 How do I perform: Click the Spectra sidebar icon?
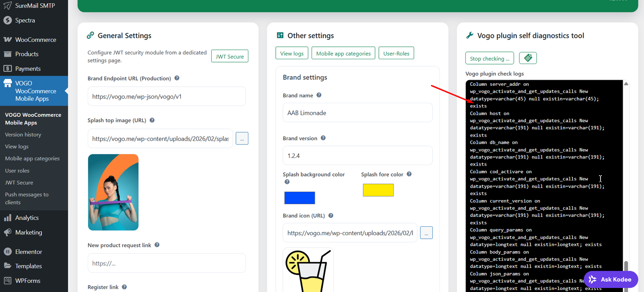click(x=8, y=20)
